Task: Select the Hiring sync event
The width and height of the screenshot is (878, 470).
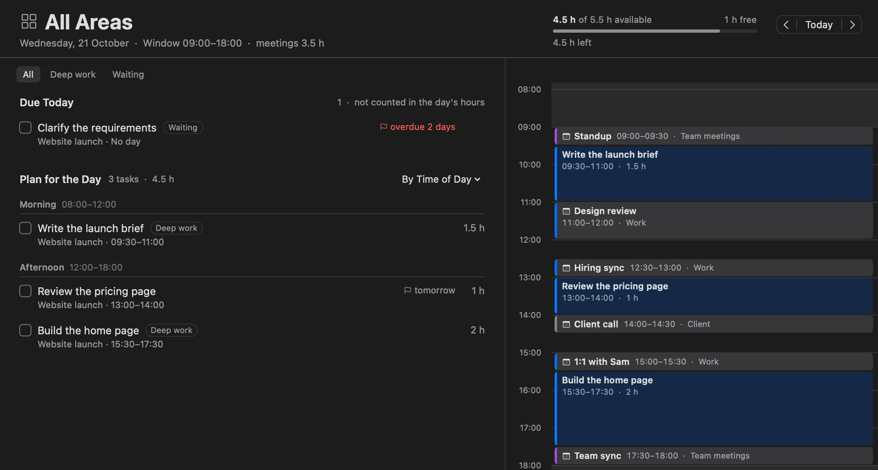Action: tap(714, 268)
